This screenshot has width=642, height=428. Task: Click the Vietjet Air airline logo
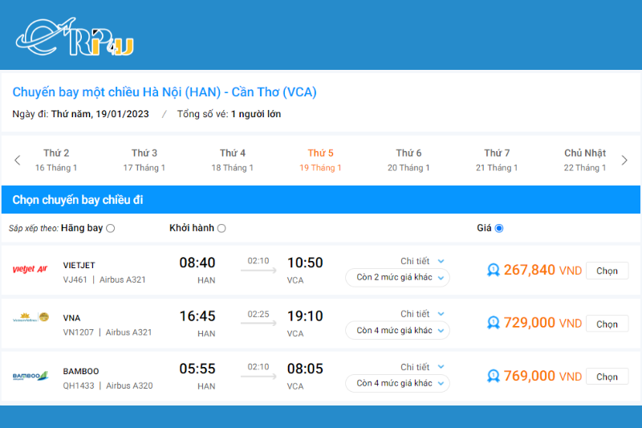tap(30, 269)
